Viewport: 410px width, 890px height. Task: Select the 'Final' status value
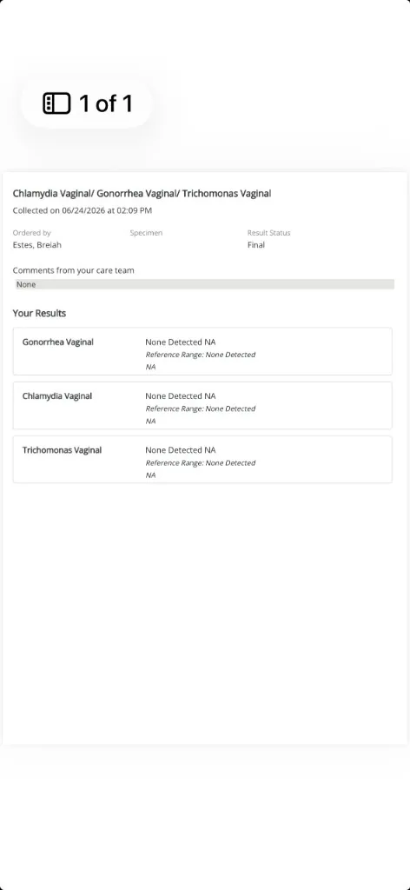pyautogui.click(x=256, y=245)
